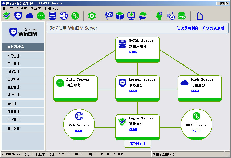Open the 升级到旗舰版 link
The image size is (231, 158).
213,28
